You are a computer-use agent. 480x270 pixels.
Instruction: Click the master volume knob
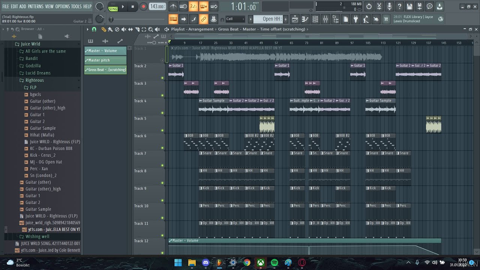point(99,6)
